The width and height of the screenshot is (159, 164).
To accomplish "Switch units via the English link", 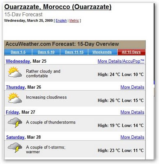I will point(61,20).
